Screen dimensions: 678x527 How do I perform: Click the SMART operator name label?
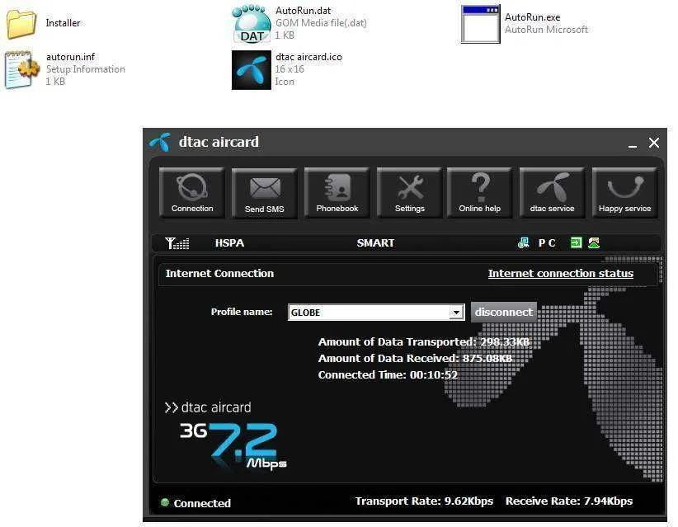pyautogui.click(x=375, y=243)
